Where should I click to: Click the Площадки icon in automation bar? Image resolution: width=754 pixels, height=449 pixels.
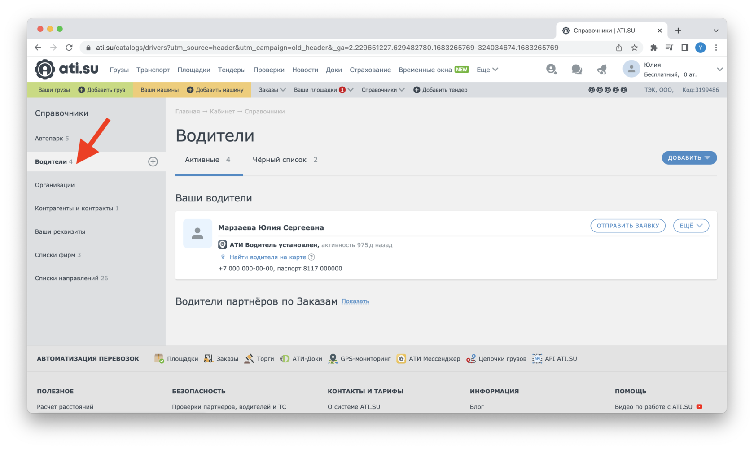(x=159, y=359)
